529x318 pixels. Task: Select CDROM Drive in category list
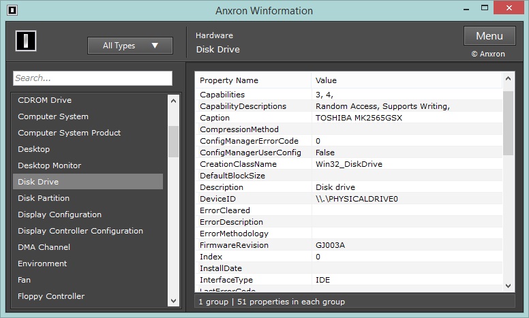(44, 100)
